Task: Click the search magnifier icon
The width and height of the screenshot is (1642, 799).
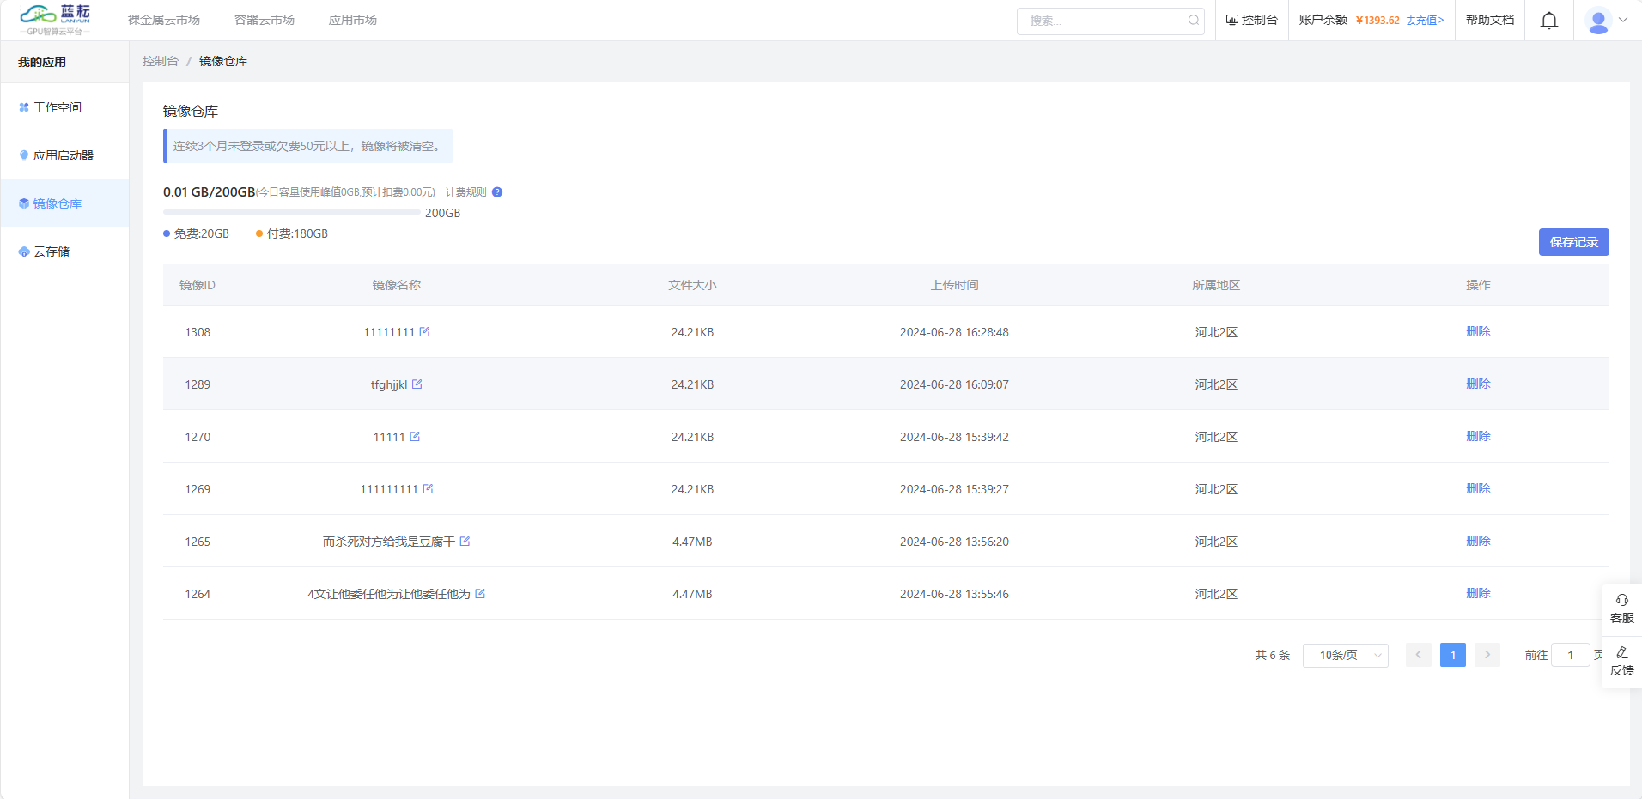Action: click(x=1194, y=21)
